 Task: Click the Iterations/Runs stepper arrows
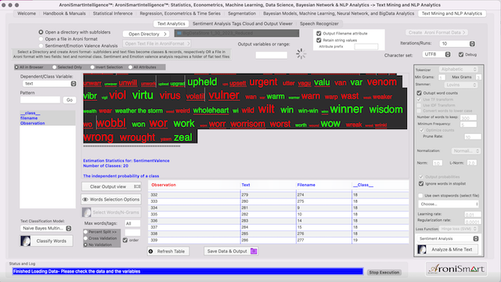(x=472, y=44)
